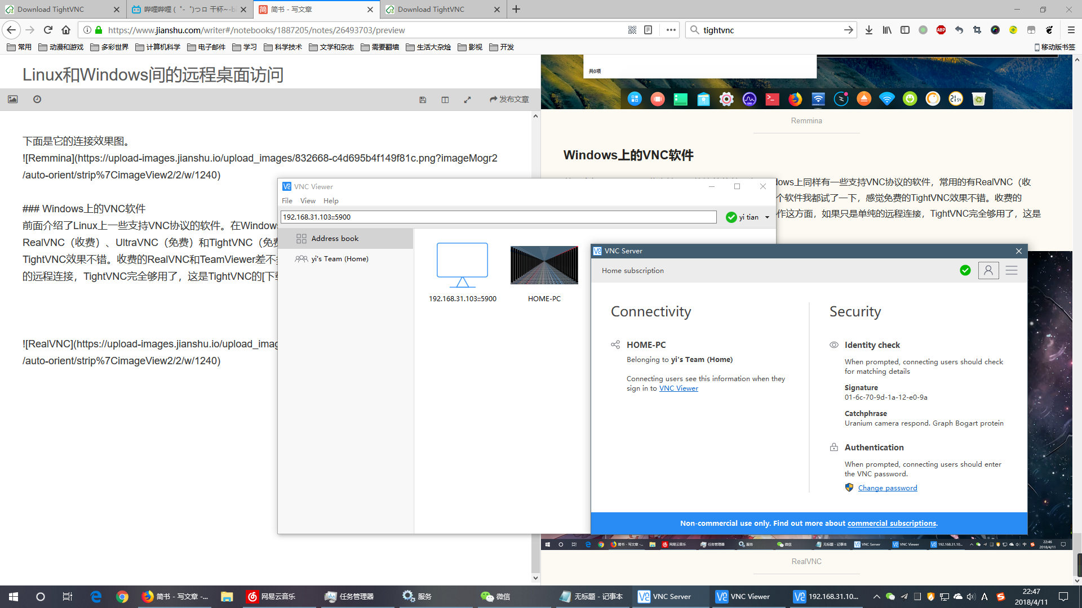
Task: Click the VNC Viewer address input field
Action: click(x=498, y=217)
